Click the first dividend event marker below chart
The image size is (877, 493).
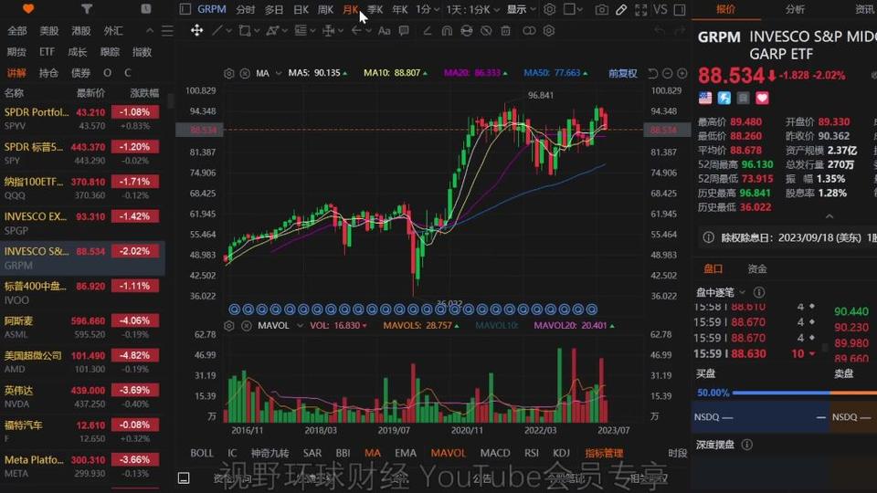point(235,309)
